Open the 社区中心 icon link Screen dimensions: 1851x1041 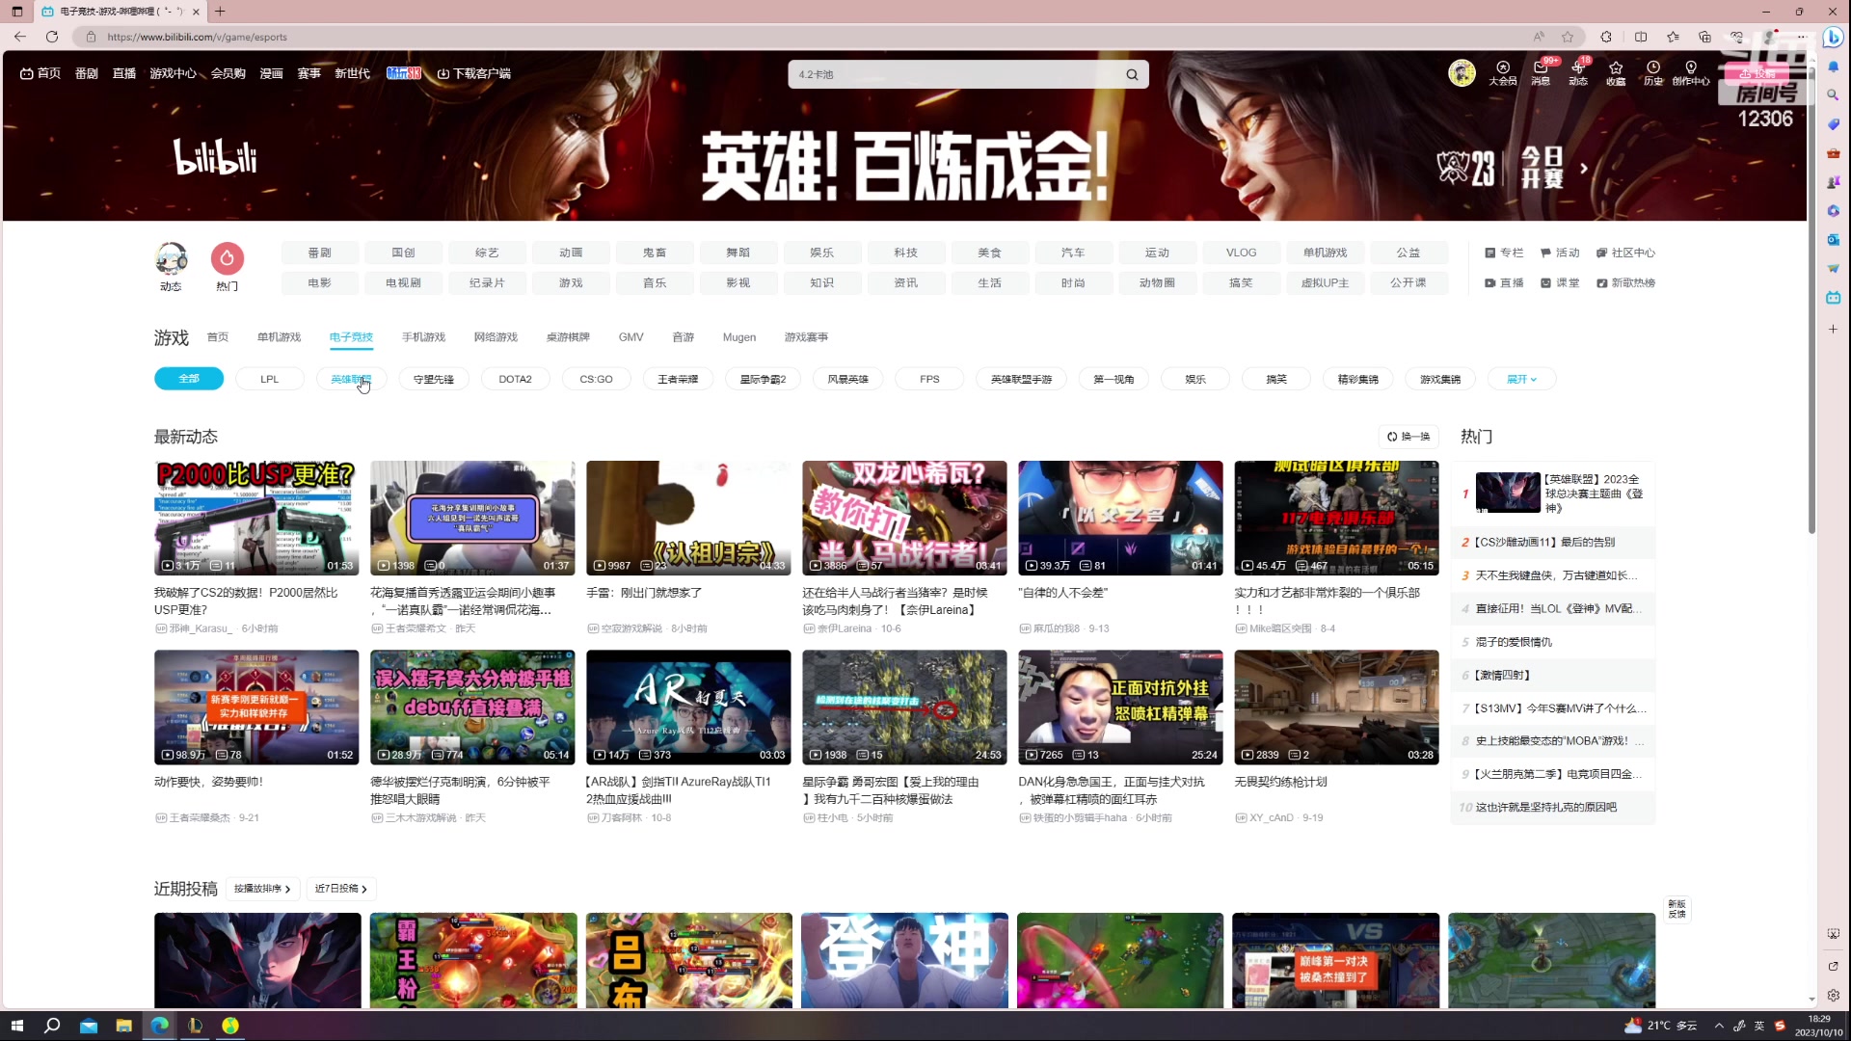coord(1625,253)
